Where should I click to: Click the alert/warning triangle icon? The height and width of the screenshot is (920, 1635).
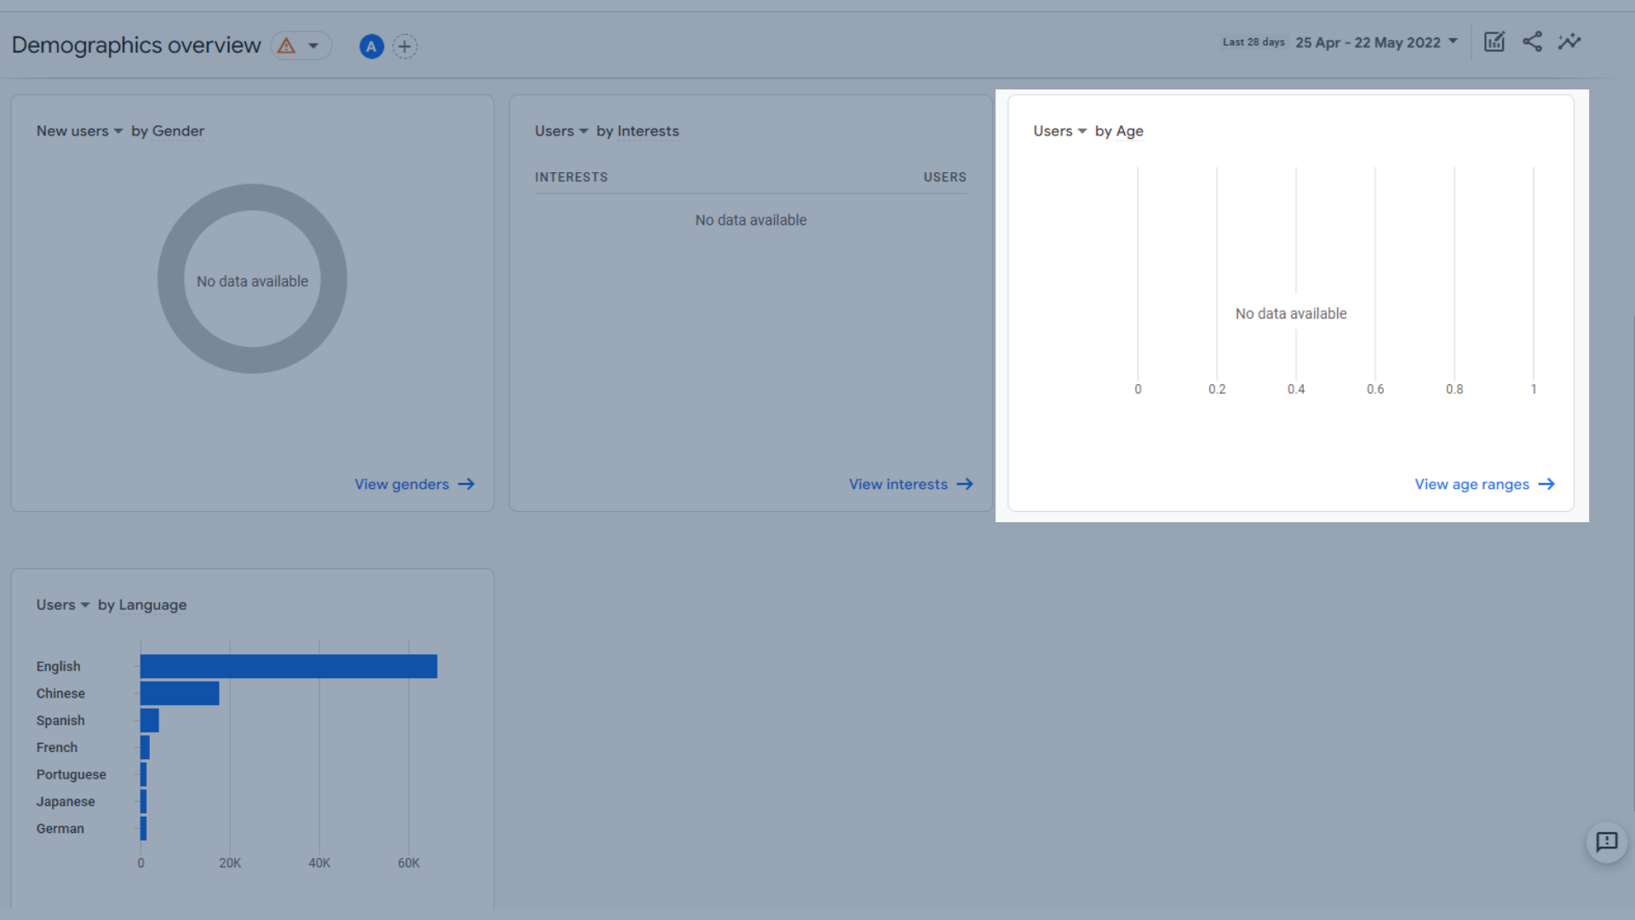(286, 45)
